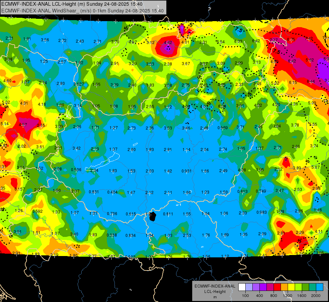
Task: Click the legend label 800
Action: tap(274, 296)
